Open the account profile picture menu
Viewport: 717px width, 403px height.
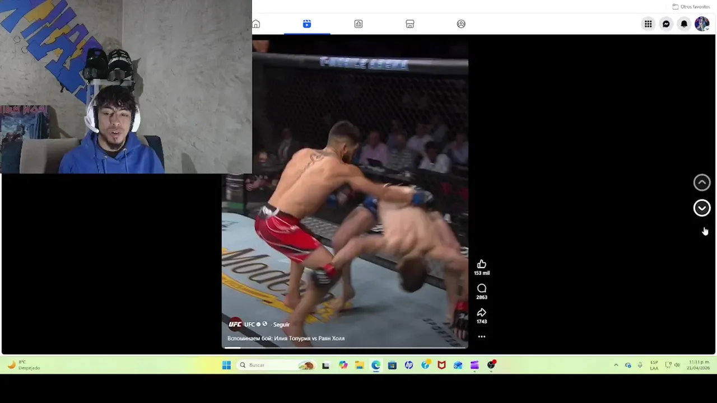[702, 24]
